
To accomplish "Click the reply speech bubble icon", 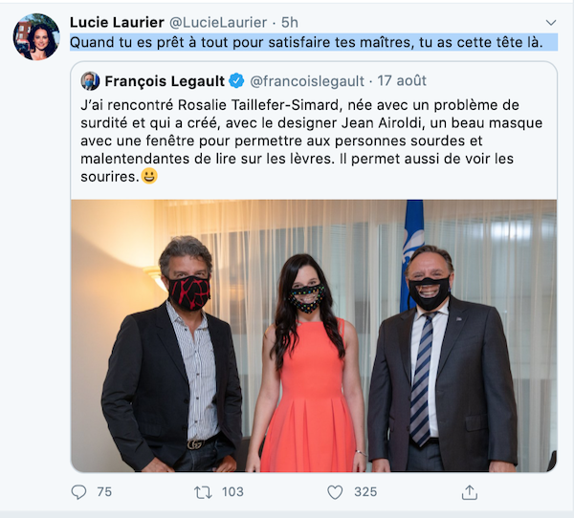I will (78, 492).
